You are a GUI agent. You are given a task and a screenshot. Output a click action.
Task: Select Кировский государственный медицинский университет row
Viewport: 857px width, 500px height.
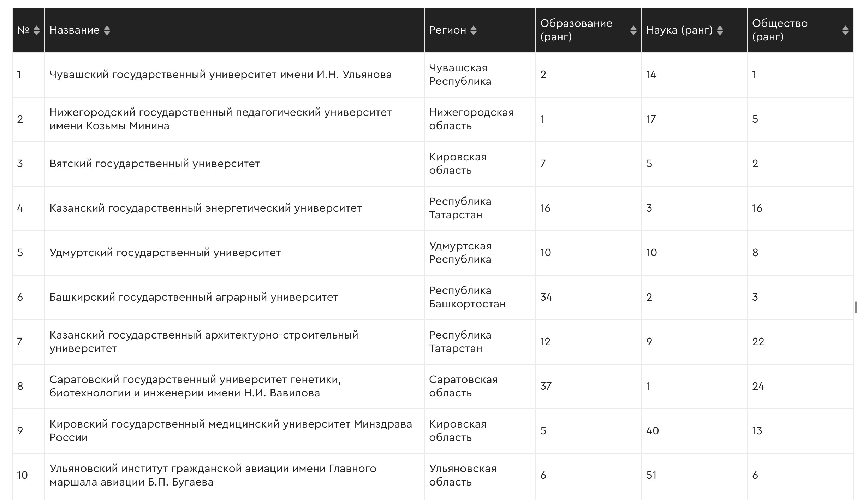click(230, 431)
